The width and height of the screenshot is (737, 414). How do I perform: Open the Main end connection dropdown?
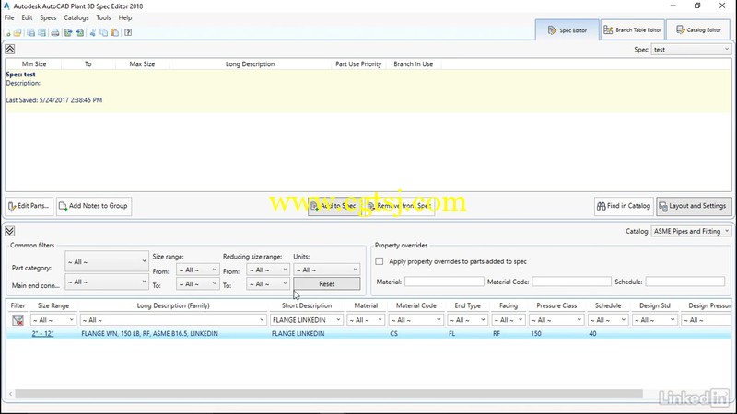(107, 282)
